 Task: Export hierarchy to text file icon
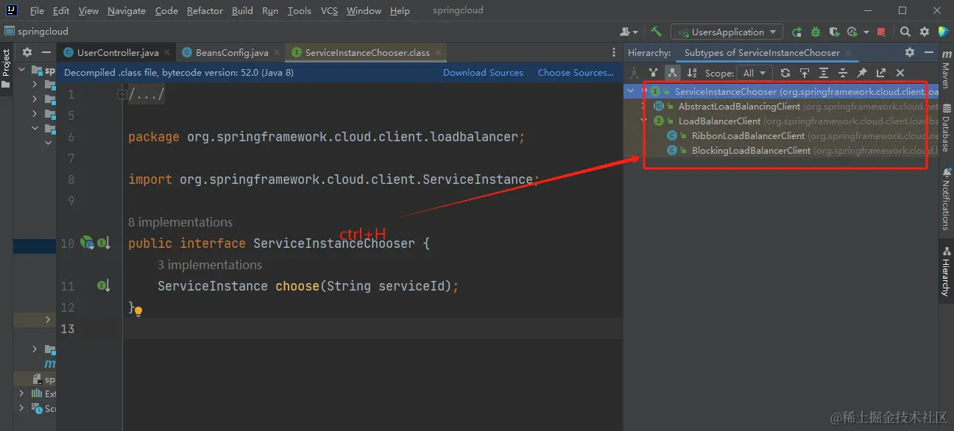881,73
